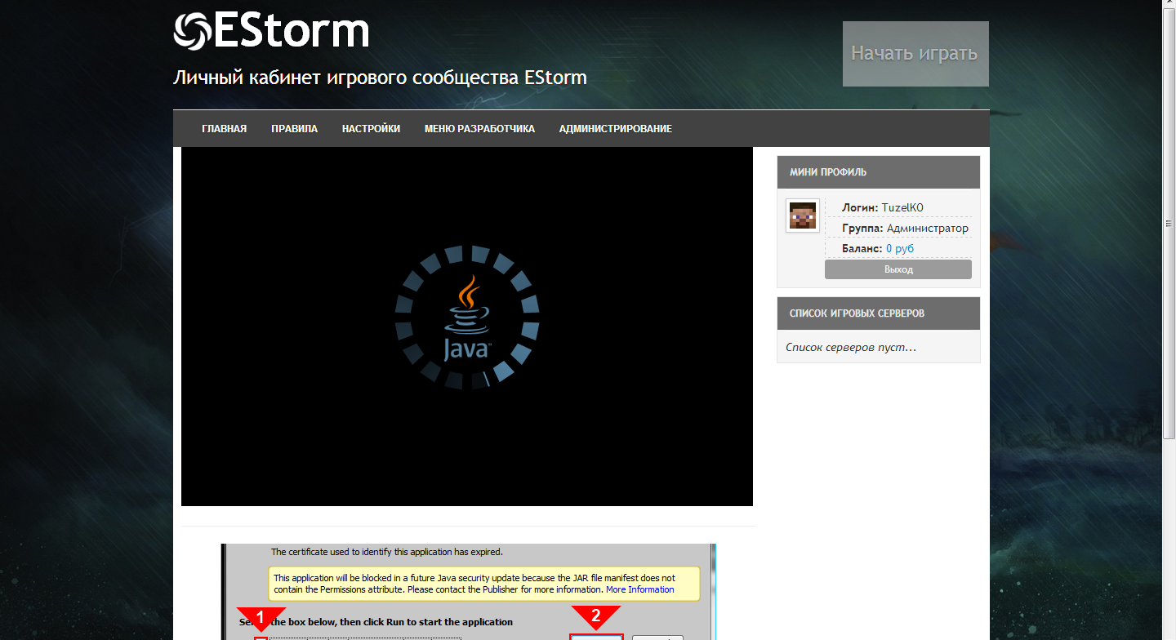
Task: Click the МИНИ ПРОФИЛЬ header
Action: pyautogui.click(x=878, y=172)
